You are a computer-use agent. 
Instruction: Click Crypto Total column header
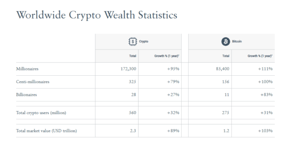click(x=133, y=56)
